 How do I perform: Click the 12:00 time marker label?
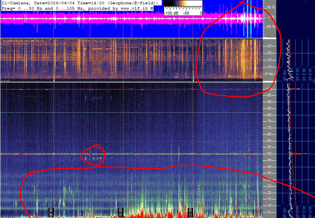190,212
